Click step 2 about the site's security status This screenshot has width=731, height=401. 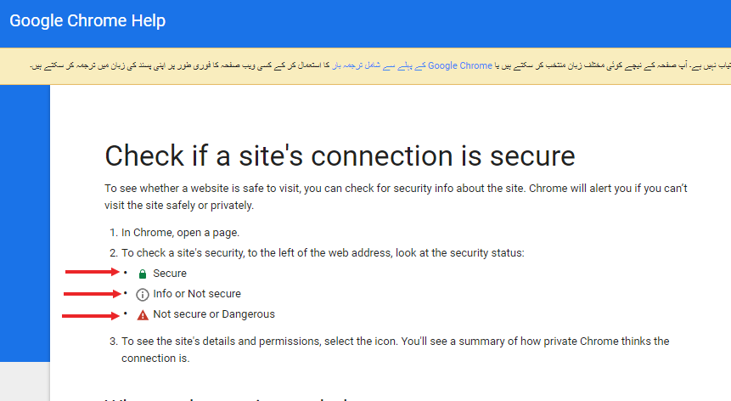coord(317,253)
